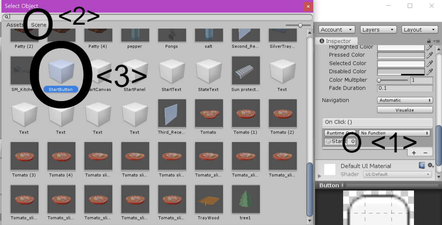Click the Visualize navigation button
442x225 pixels.
(405, 110)
